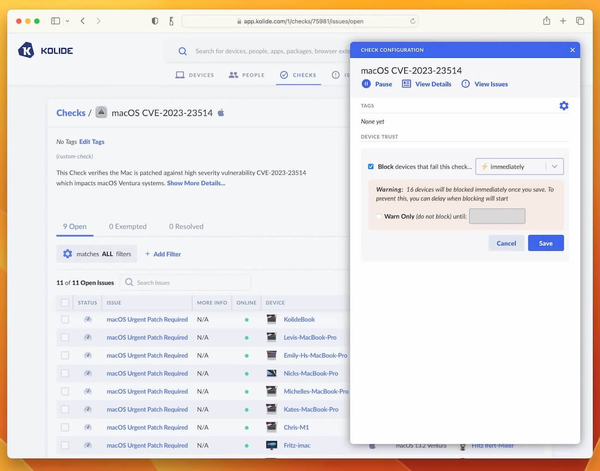Switch to the Devices tab

tap(194, 75)
